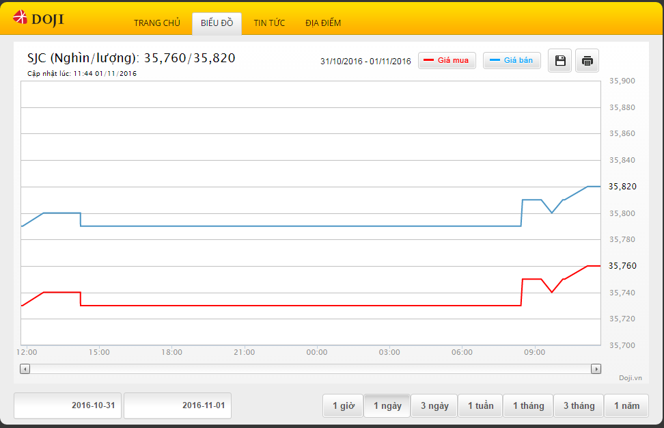Click the 18:00 time axis label
Viewport: 664px width, 428px height.
pos(171,352)
